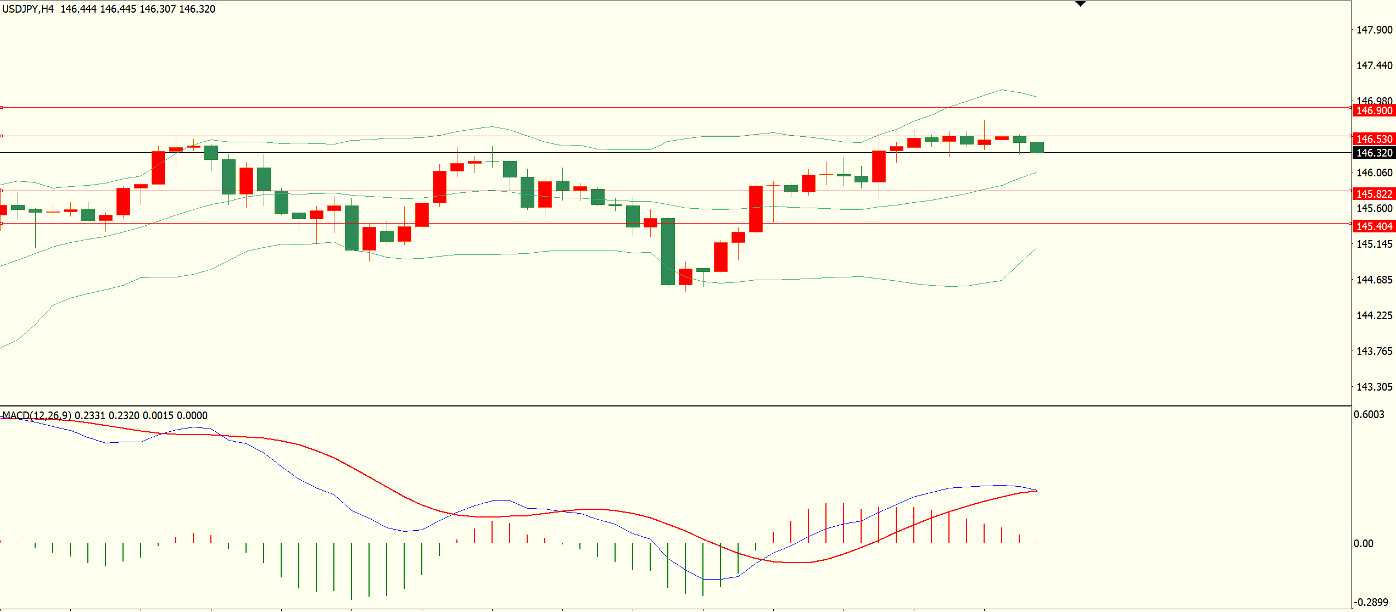Click the USDJPY,H4 chart title text
The height and width of the screenshot is (612, 1396).
pos(28,9)
